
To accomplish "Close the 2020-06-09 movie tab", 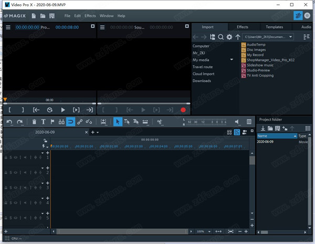I will (86, 132).
